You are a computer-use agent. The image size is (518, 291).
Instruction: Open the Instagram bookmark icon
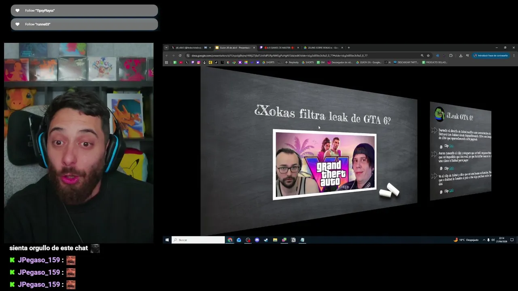pos(198,62)
